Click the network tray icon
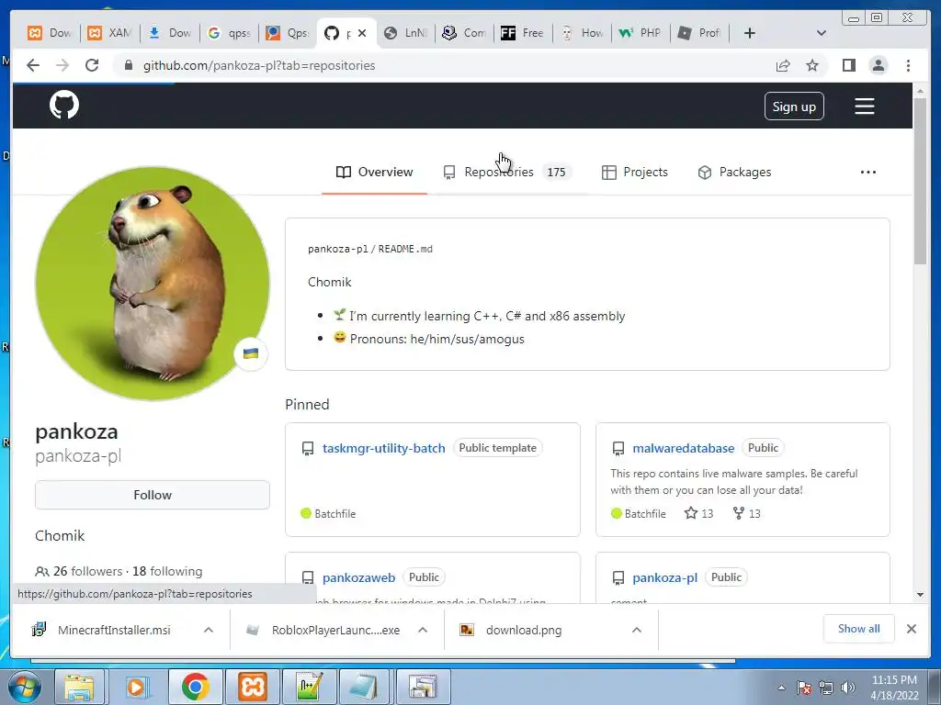Viewport: 941px width, 705px height. pyautogui.click(x=826, y=688)
